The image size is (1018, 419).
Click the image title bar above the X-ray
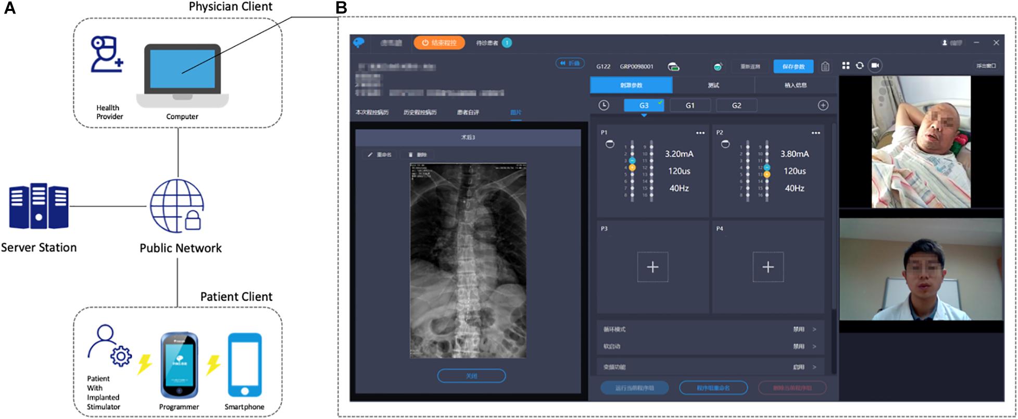[468, 138]
